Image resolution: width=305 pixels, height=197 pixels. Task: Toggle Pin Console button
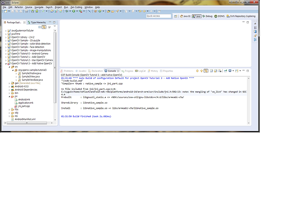tap(225, 71)
